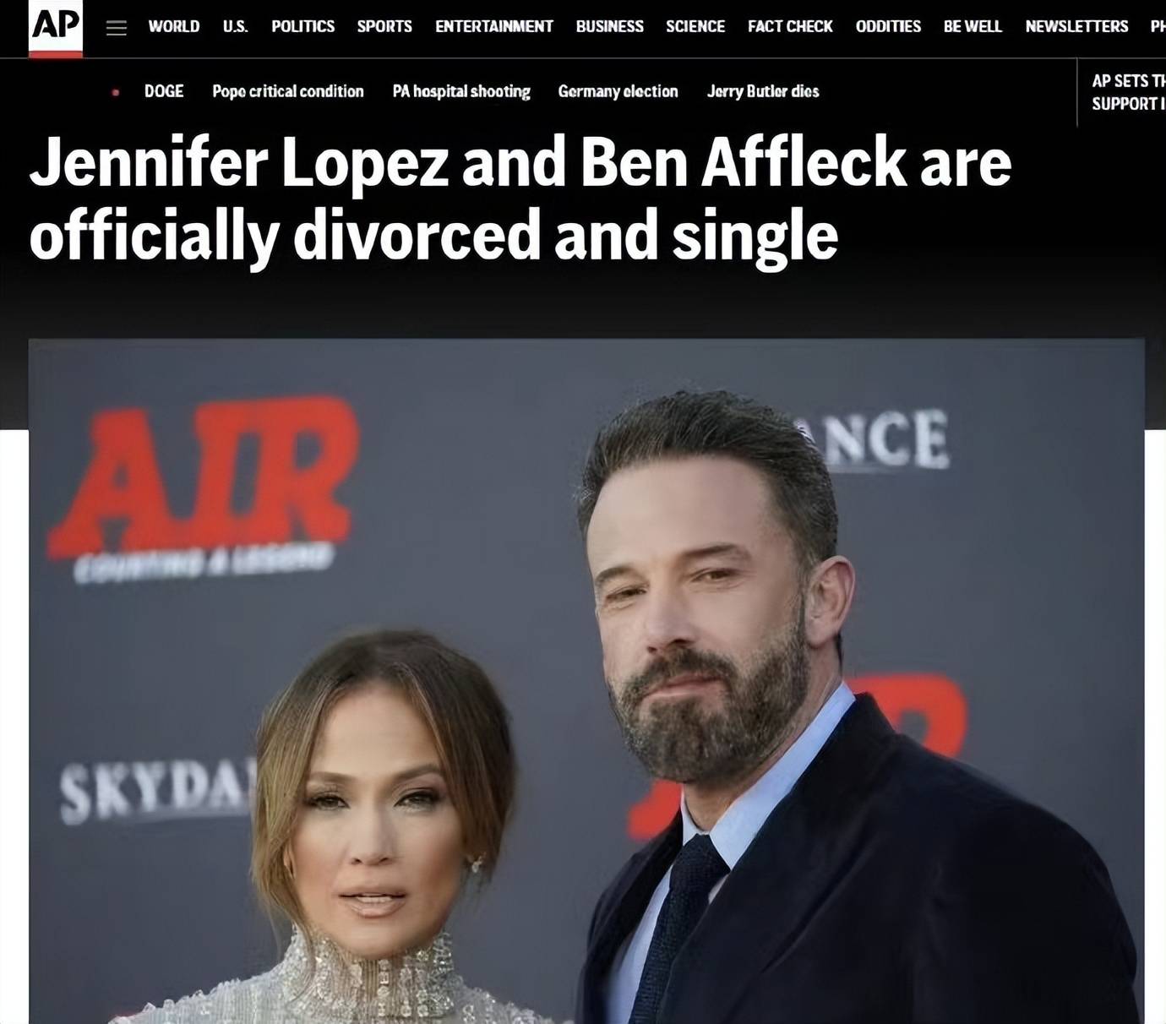The height and width of the screenshot is (1024, 1166).
Task: Open the DOGE trending topic
Action: [x=164, y=91]
